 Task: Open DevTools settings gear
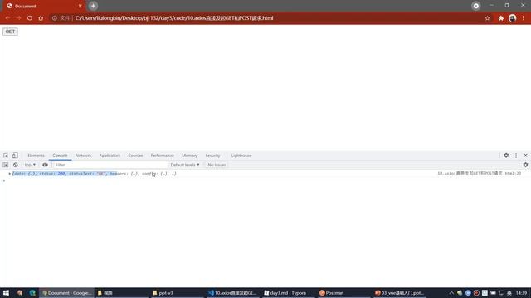506,156
